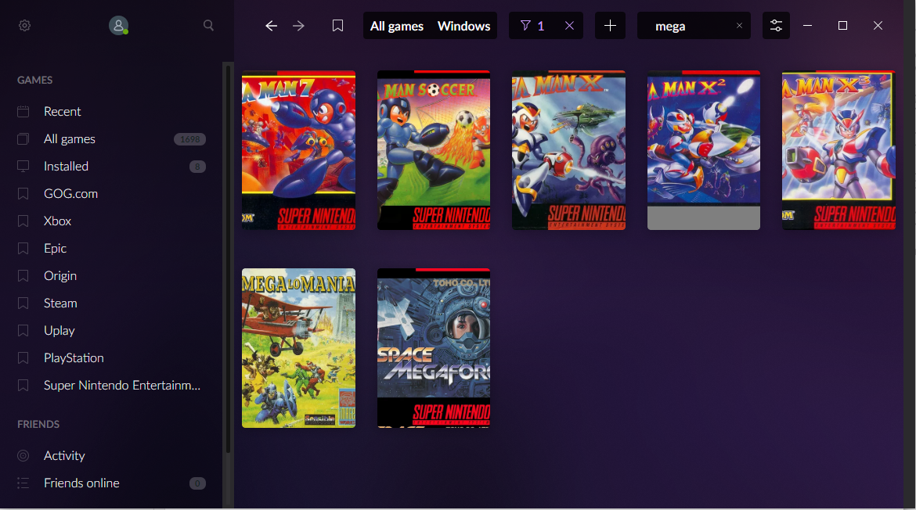Viewport: 916px width, 510px height.
Task: Open the library search magnifier icon
Action: click(x=208, y=25)
